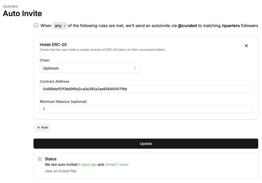Add a new rule with + Rule
The height and width of the screenshot is (183, 262).
pos(42,128)
